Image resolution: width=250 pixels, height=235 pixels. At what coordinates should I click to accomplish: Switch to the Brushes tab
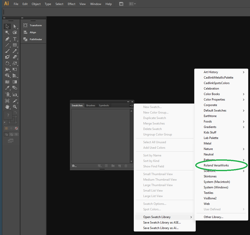tap(90, 106)
